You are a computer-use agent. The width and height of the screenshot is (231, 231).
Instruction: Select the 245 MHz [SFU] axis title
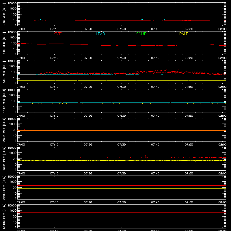(x=4, y=14)
